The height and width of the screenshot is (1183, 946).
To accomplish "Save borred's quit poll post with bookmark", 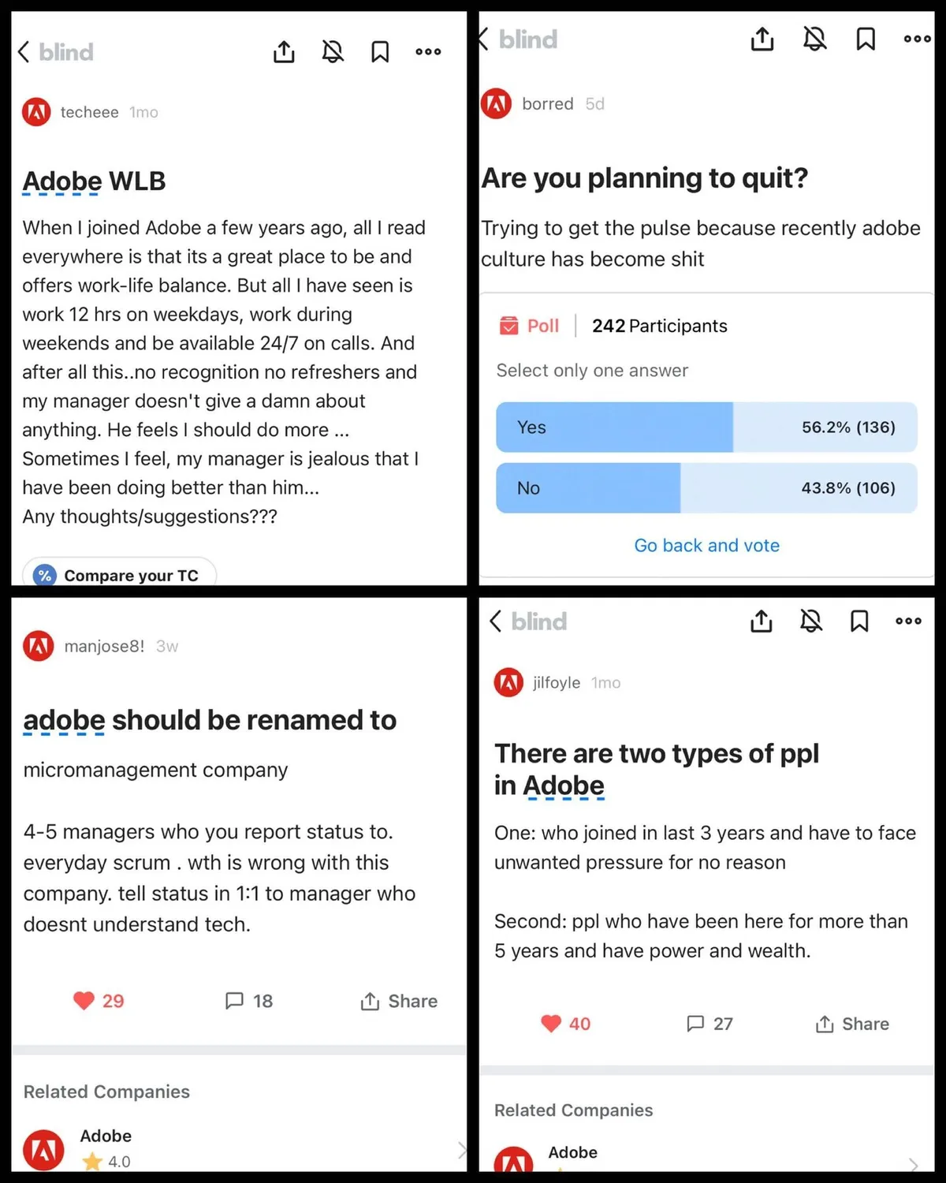I will (866, 39).
